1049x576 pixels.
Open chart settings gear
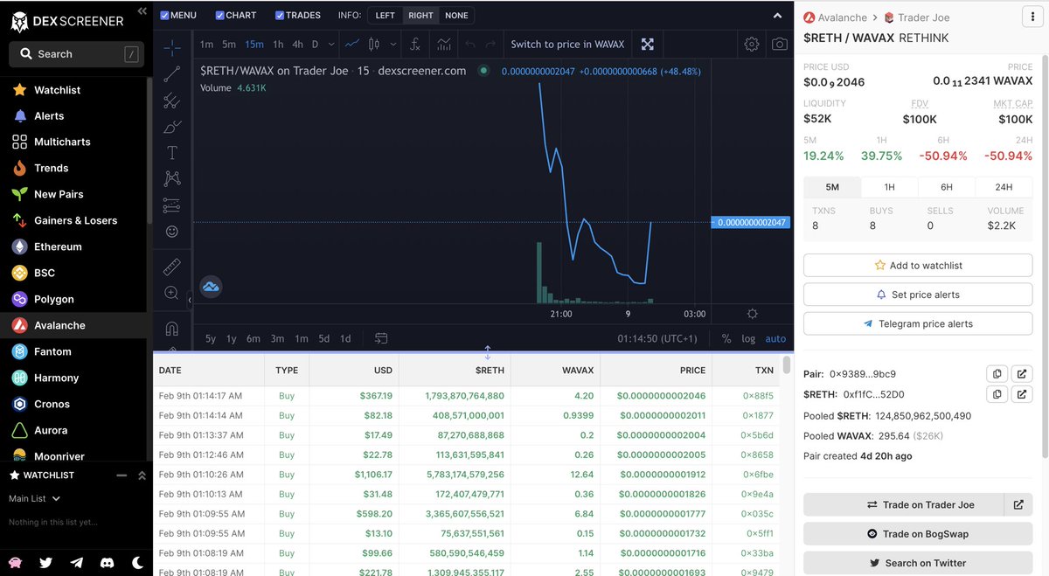point(752,44)
